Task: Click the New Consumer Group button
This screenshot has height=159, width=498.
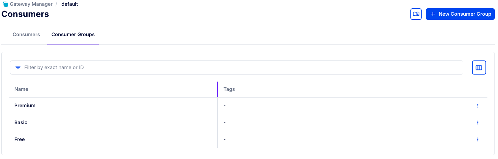Action: [460, 14]
